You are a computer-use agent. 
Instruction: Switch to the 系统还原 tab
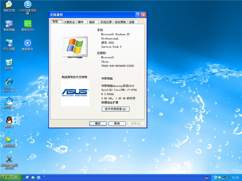coord(106,22)
